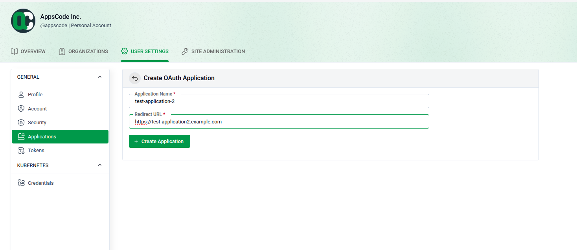Image resolution: width=577 pixels, height=250 pixels.
Task: Click the Applications sidebar icon
Action: point(21,136)
